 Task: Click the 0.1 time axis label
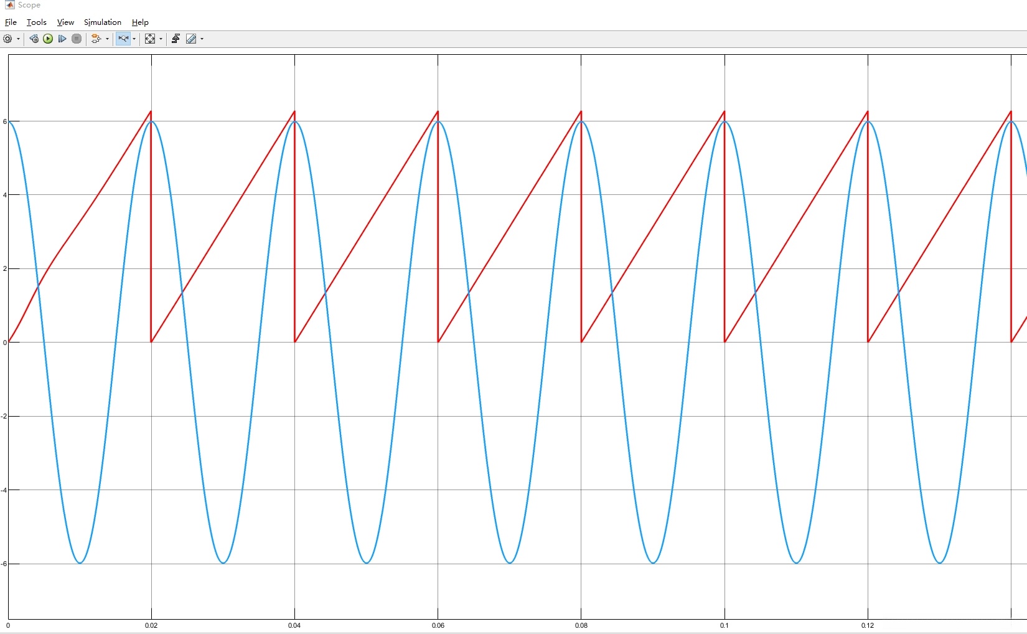tap(725, 625)
